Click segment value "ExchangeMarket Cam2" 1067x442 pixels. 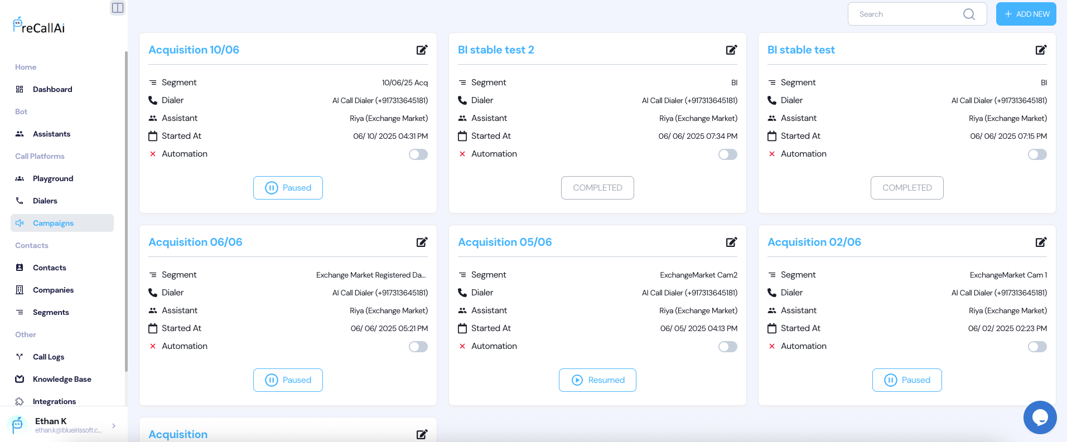[698, 275]
